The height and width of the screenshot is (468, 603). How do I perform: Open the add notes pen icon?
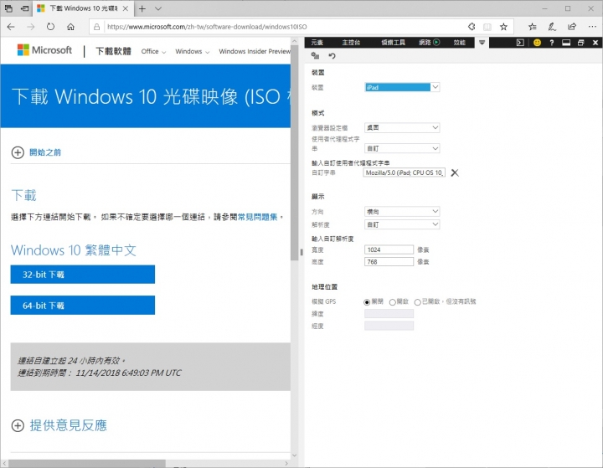[x=552, y=27]
